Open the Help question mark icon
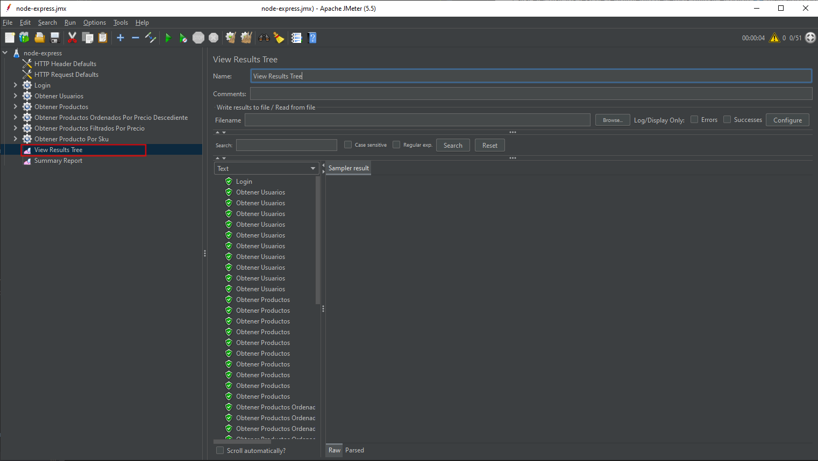This screenshot has height=461, width=818. click(x=312, y=38)
